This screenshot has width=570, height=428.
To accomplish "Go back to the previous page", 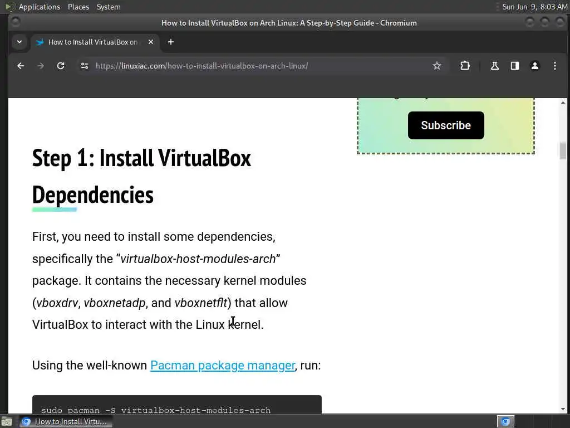I will click(21, 66).
